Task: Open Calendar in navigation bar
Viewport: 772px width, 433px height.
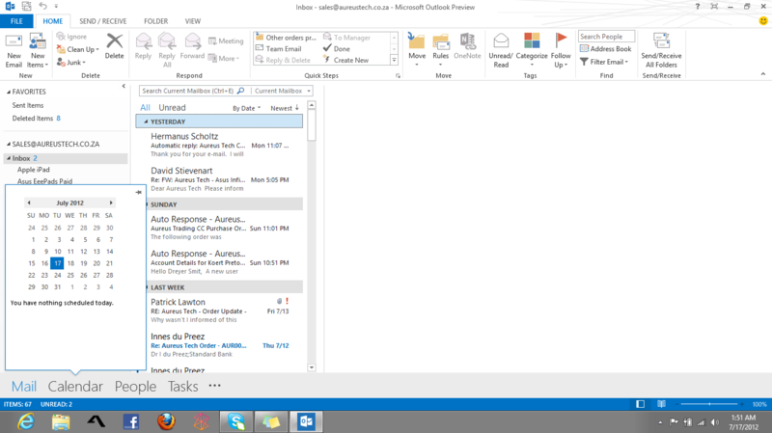Action: tap(75, 387)
